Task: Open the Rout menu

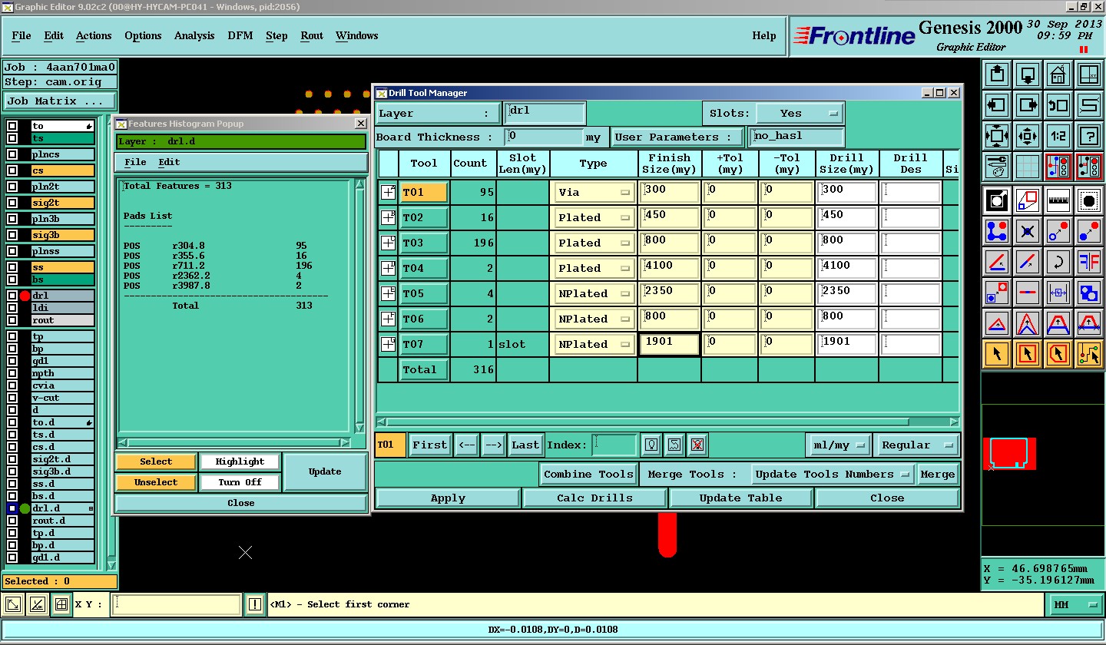Action: coord(312,35)
